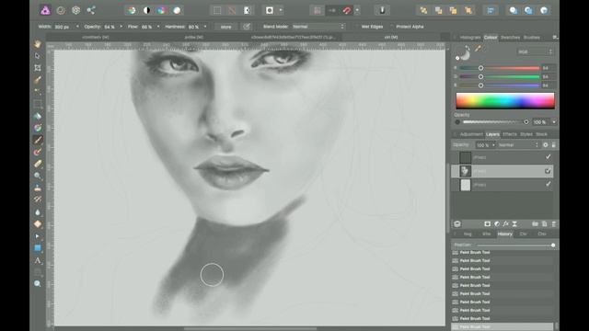Add a mask layer icon

(x=487, y=224)
